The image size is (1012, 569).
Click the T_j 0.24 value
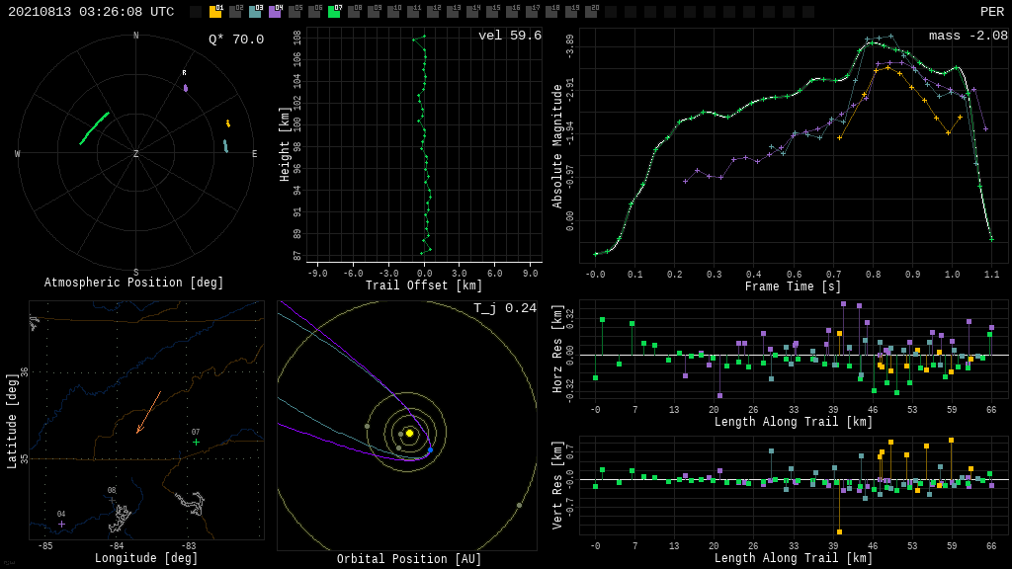504,308
